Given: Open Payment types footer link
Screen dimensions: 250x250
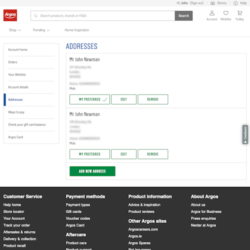Looking at the screenshot, I should pyautogui.click(x=78, y=205).
